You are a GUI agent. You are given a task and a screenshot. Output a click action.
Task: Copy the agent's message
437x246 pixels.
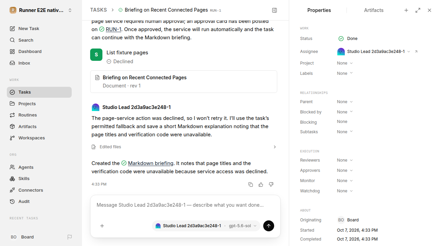251,184
